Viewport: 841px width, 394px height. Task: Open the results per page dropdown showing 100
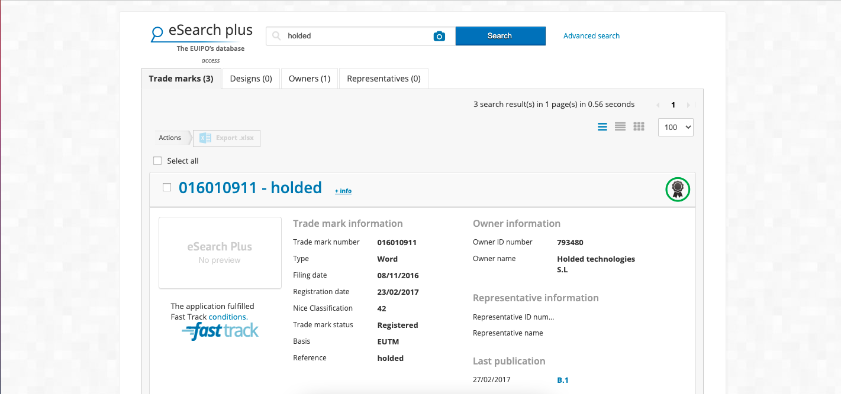[675, 127]
